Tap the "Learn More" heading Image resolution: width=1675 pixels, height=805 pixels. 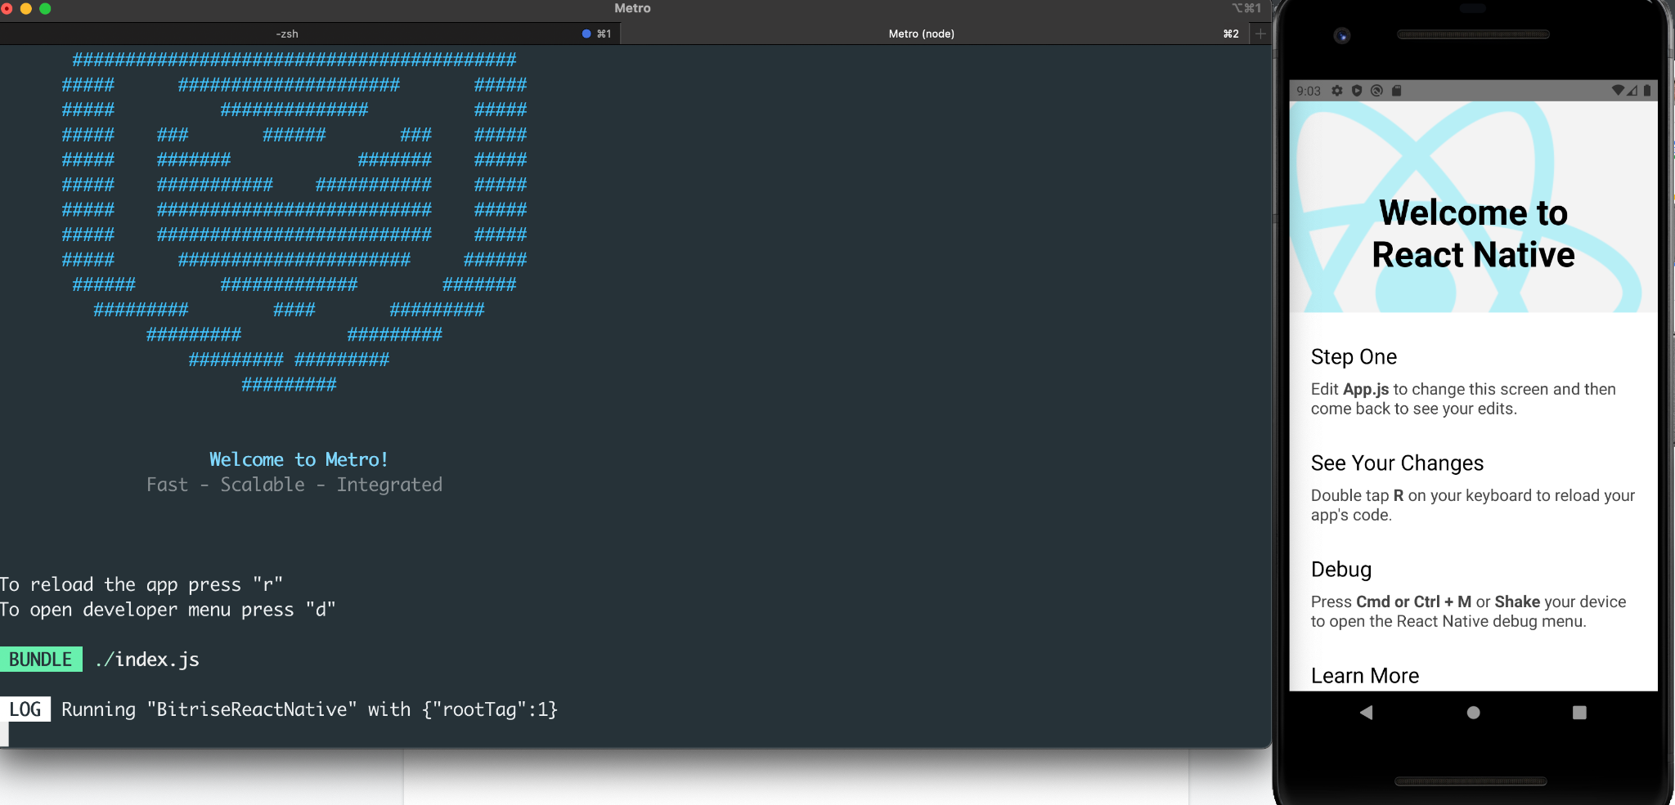coord(1365,676)
